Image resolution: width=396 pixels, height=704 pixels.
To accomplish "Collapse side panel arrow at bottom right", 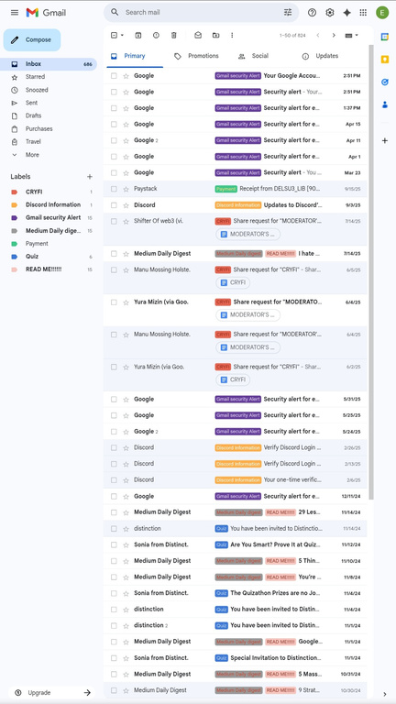I will (x=385, y=694).
